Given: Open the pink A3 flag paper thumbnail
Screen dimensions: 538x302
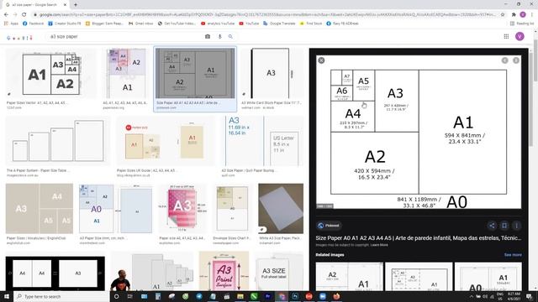Looking at the screenshot, I should click(183, 209).
